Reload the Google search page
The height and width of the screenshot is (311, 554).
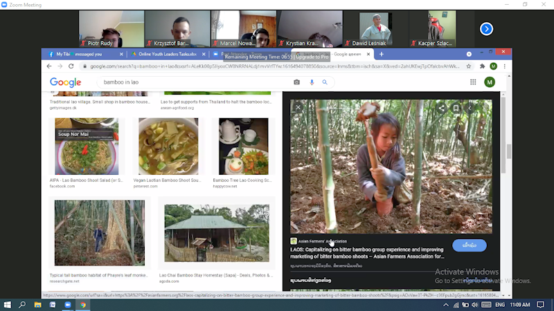[71, 66]
